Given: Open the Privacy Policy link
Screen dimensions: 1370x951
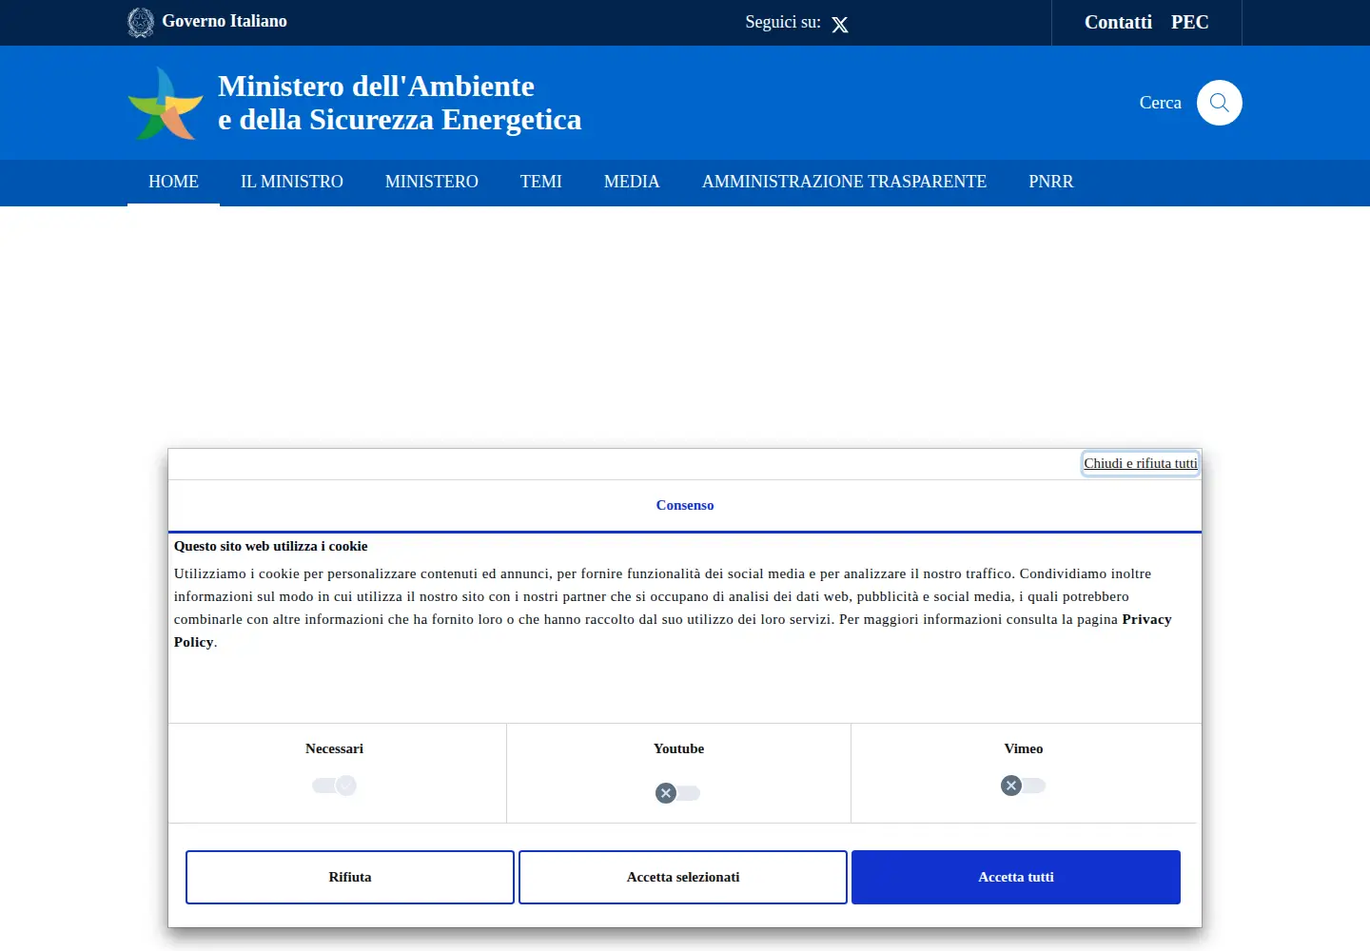Looking at the screenshot, I should 1147,619.
